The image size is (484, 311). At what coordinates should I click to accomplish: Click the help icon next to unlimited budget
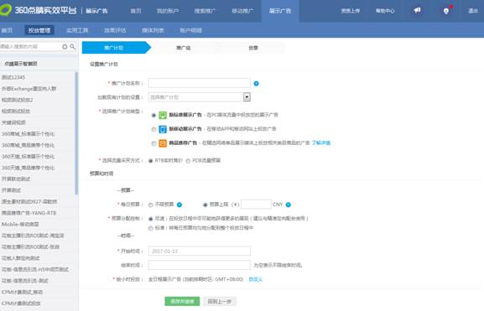tap(180, 205)
